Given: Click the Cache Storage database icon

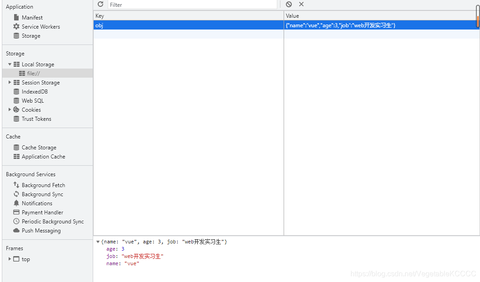Looking at the screenshot, I should (16, 148).
